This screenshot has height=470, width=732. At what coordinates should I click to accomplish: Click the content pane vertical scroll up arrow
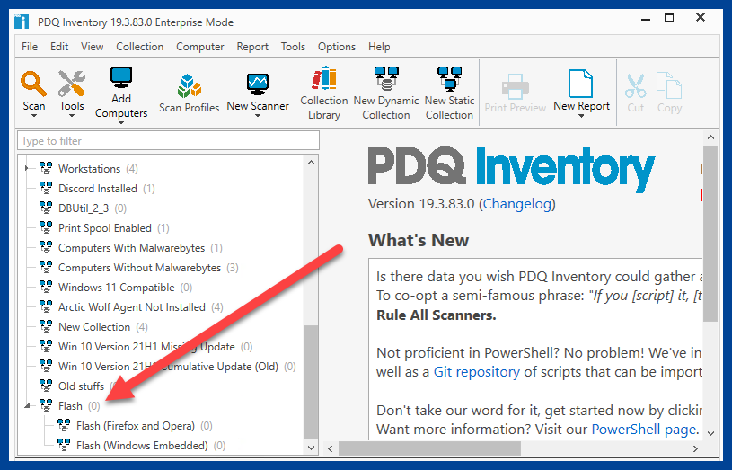pos(710,137)
